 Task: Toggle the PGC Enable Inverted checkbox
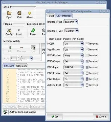tap(87, 73)
